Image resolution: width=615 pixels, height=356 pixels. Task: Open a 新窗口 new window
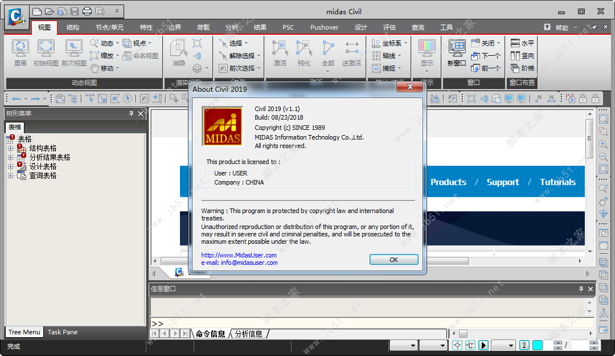tap(457, 52)
